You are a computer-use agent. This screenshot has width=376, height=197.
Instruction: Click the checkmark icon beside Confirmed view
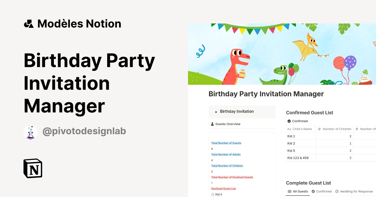(288, 121)
